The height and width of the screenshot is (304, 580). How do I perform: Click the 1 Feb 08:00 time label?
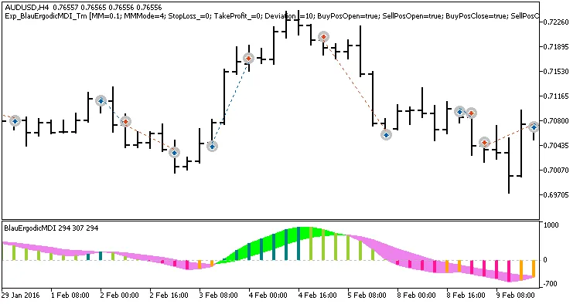click(x=70, y=296)
